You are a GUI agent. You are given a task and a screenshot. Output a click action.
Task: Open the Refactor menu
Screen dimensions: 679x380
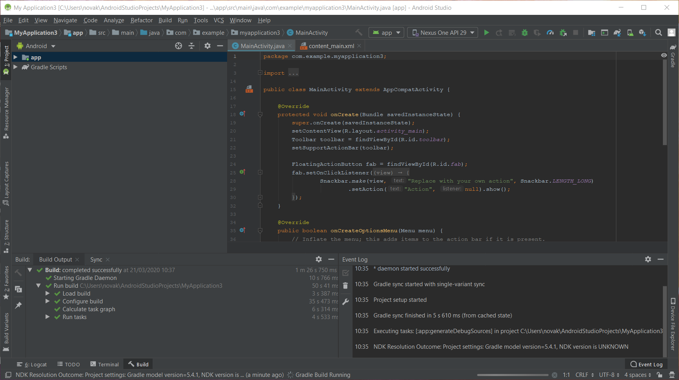click(x=141, y=20)
